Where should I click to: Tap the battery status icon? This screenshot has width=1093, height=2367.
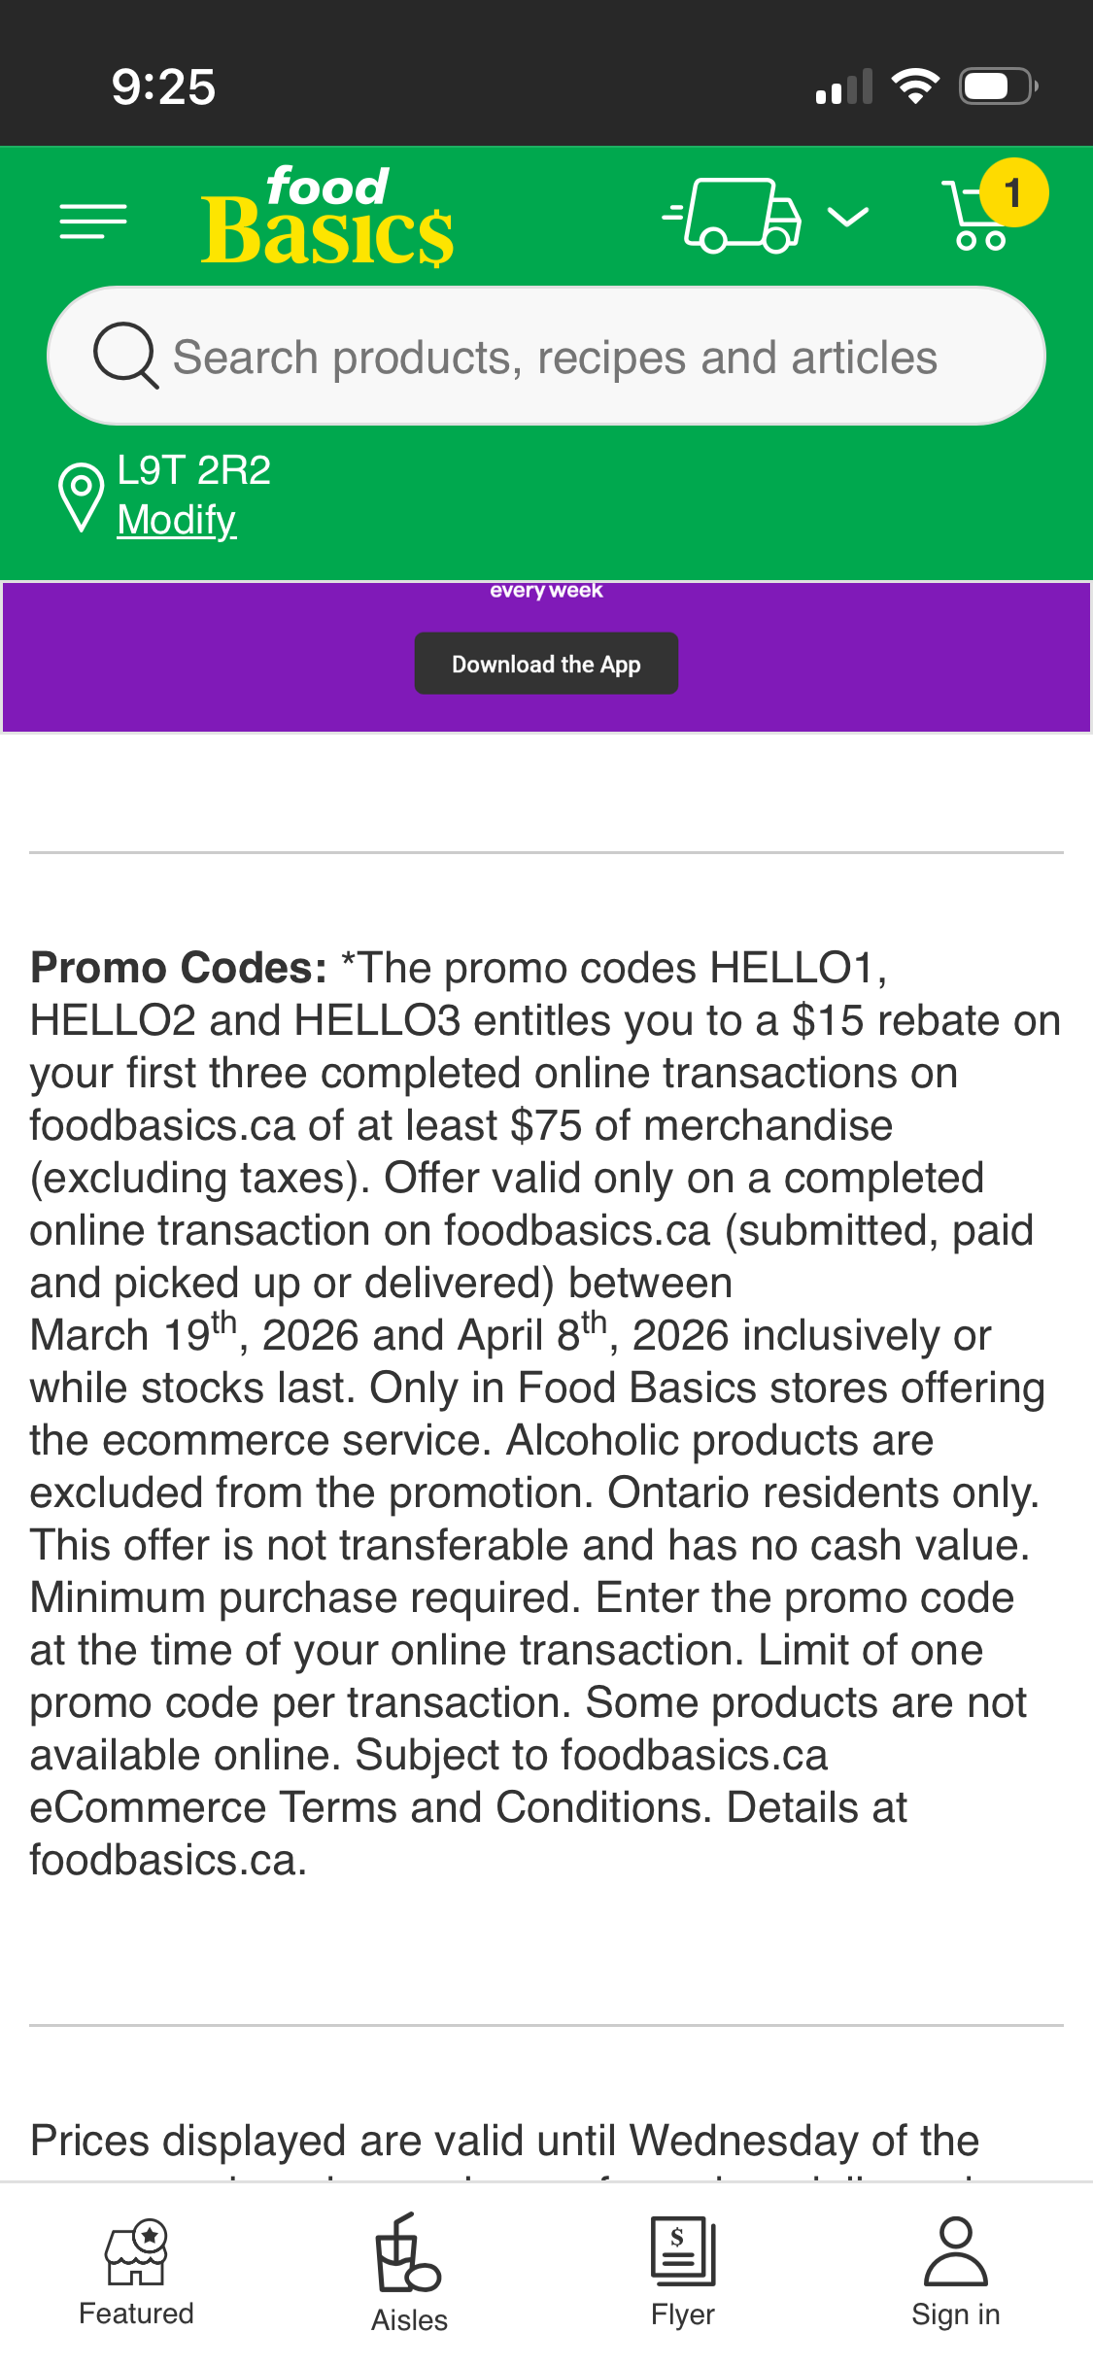click(998, 86)
